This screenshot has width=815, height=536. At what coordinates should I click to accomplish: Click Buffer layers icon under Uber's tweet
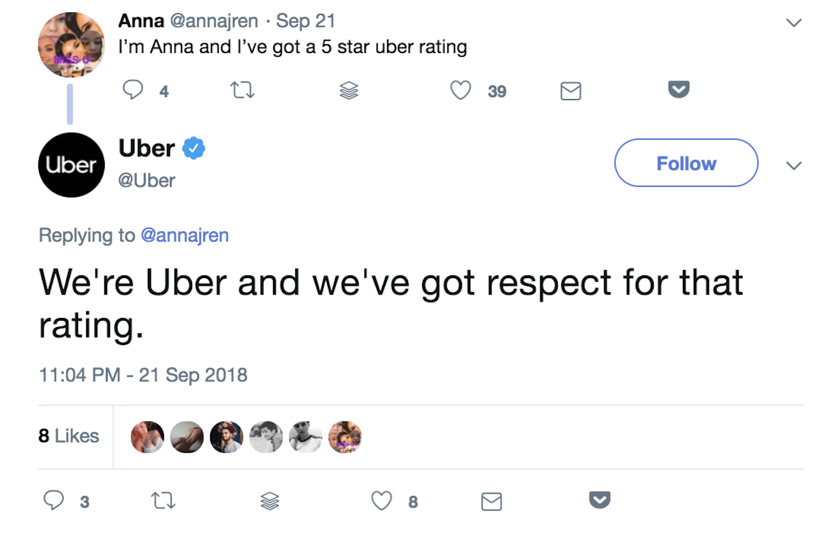tap(270, 500)
